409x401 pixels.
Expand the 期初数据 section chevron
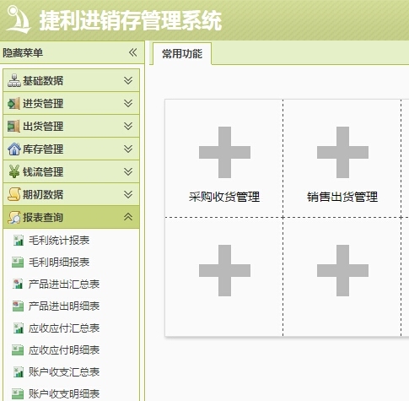[128, 194]
